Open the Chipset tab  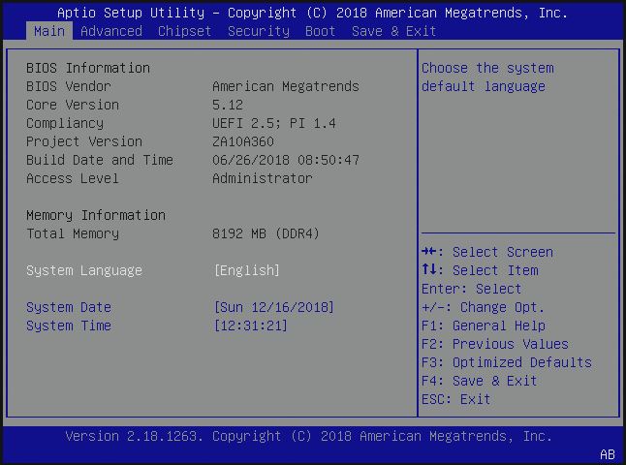(x=185, y=31)
